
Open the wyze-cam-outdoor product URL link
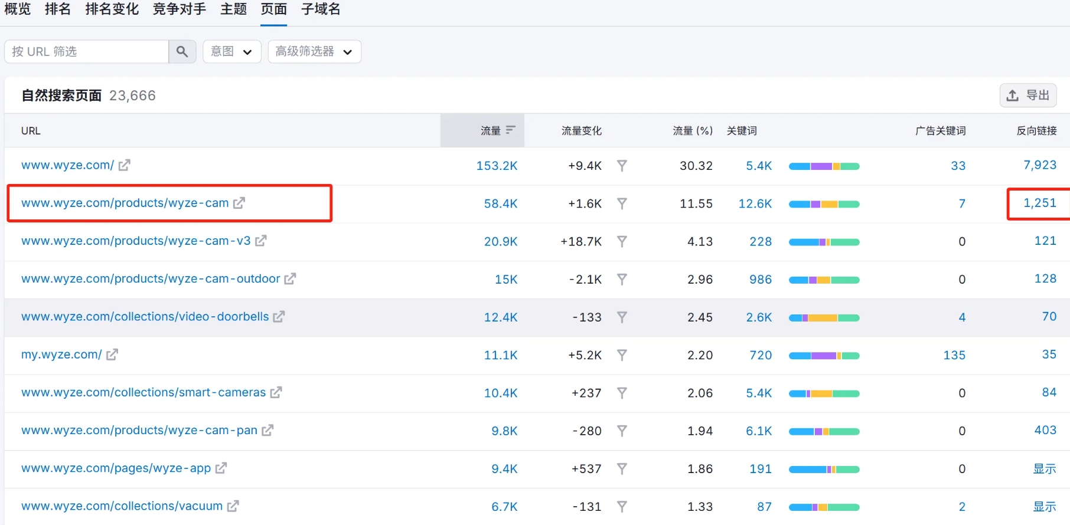(151, 278)
